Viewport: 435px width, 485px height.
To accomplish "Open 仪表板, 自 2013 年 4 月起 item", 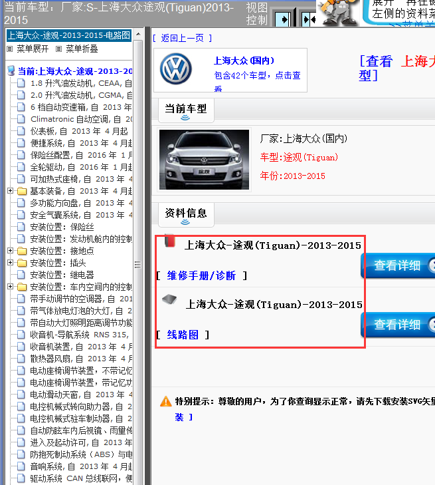I will point(79,131).
